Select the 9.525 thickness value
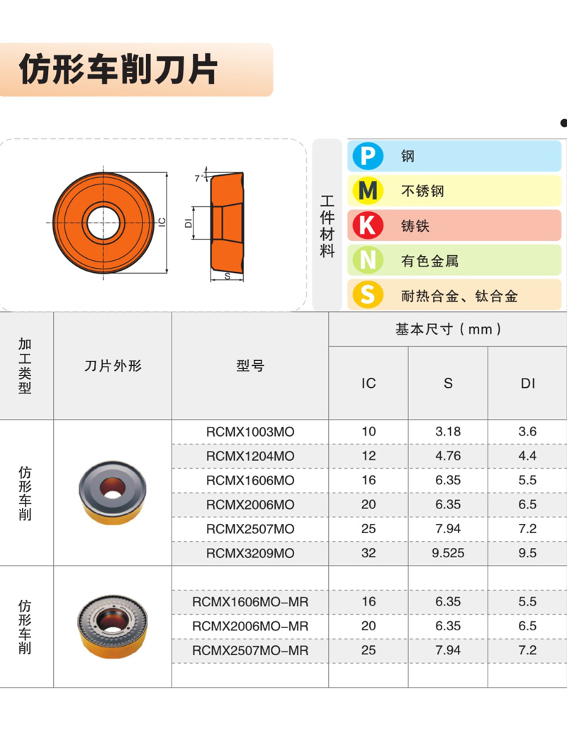Screen dimensions: 567x743 tap(447, 553)
